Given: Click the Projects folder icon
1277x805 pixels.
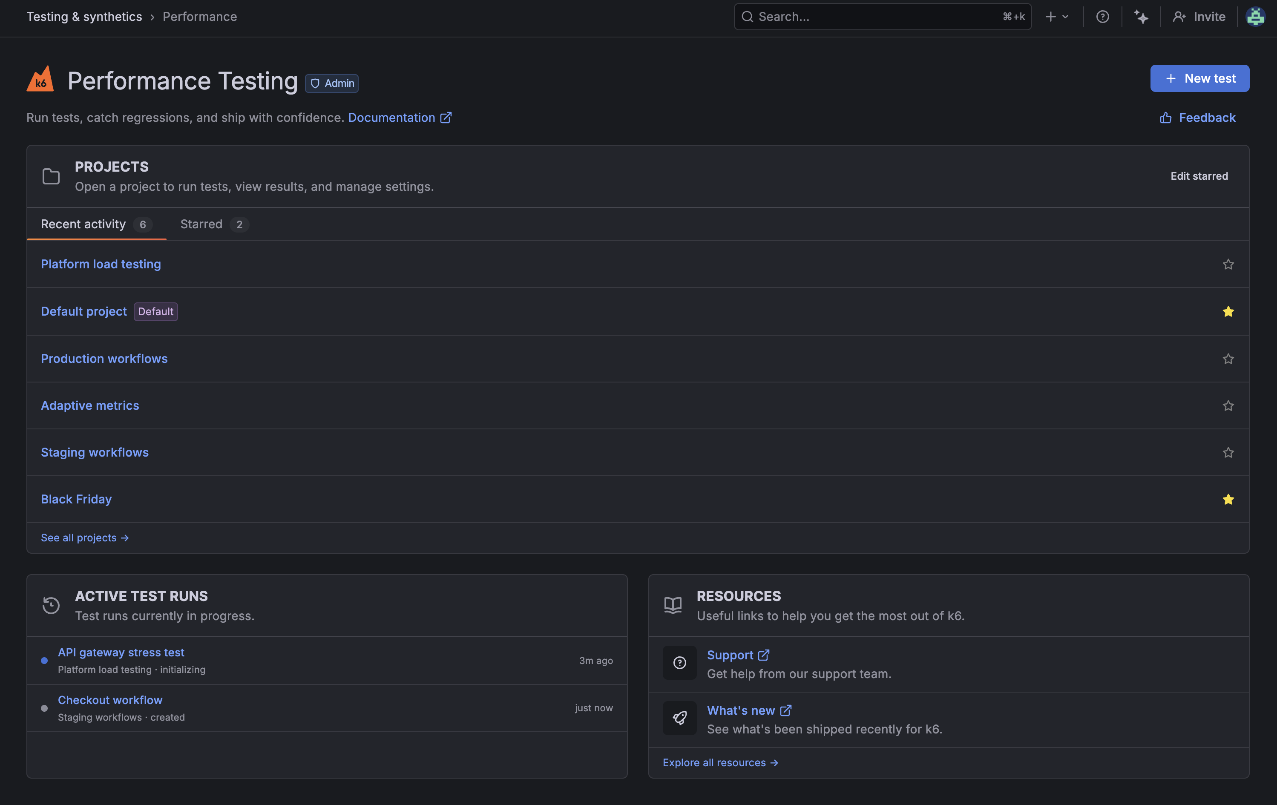Looking at the screenshot, I should click(x=51, y=177).
